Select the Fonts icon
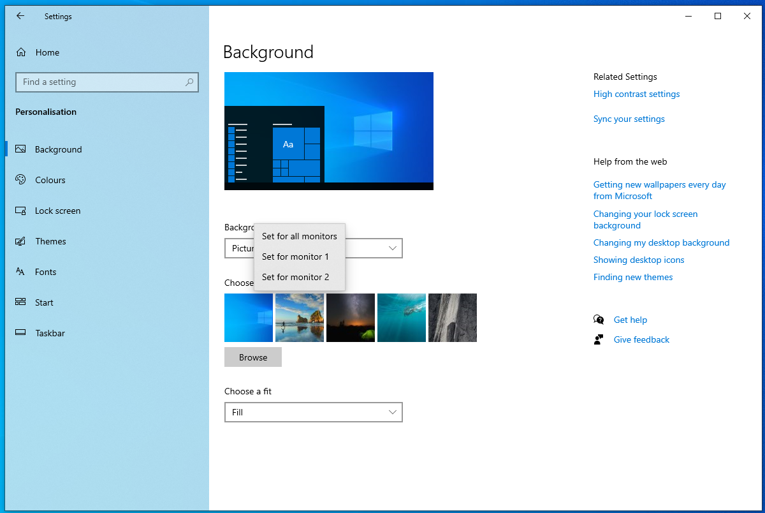This screenshot has height=513, width=765. pyautogui.click(x=20, y=272)
